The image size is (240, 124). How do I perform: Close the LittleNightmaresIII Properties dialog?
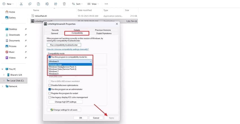tap(117, 24)
